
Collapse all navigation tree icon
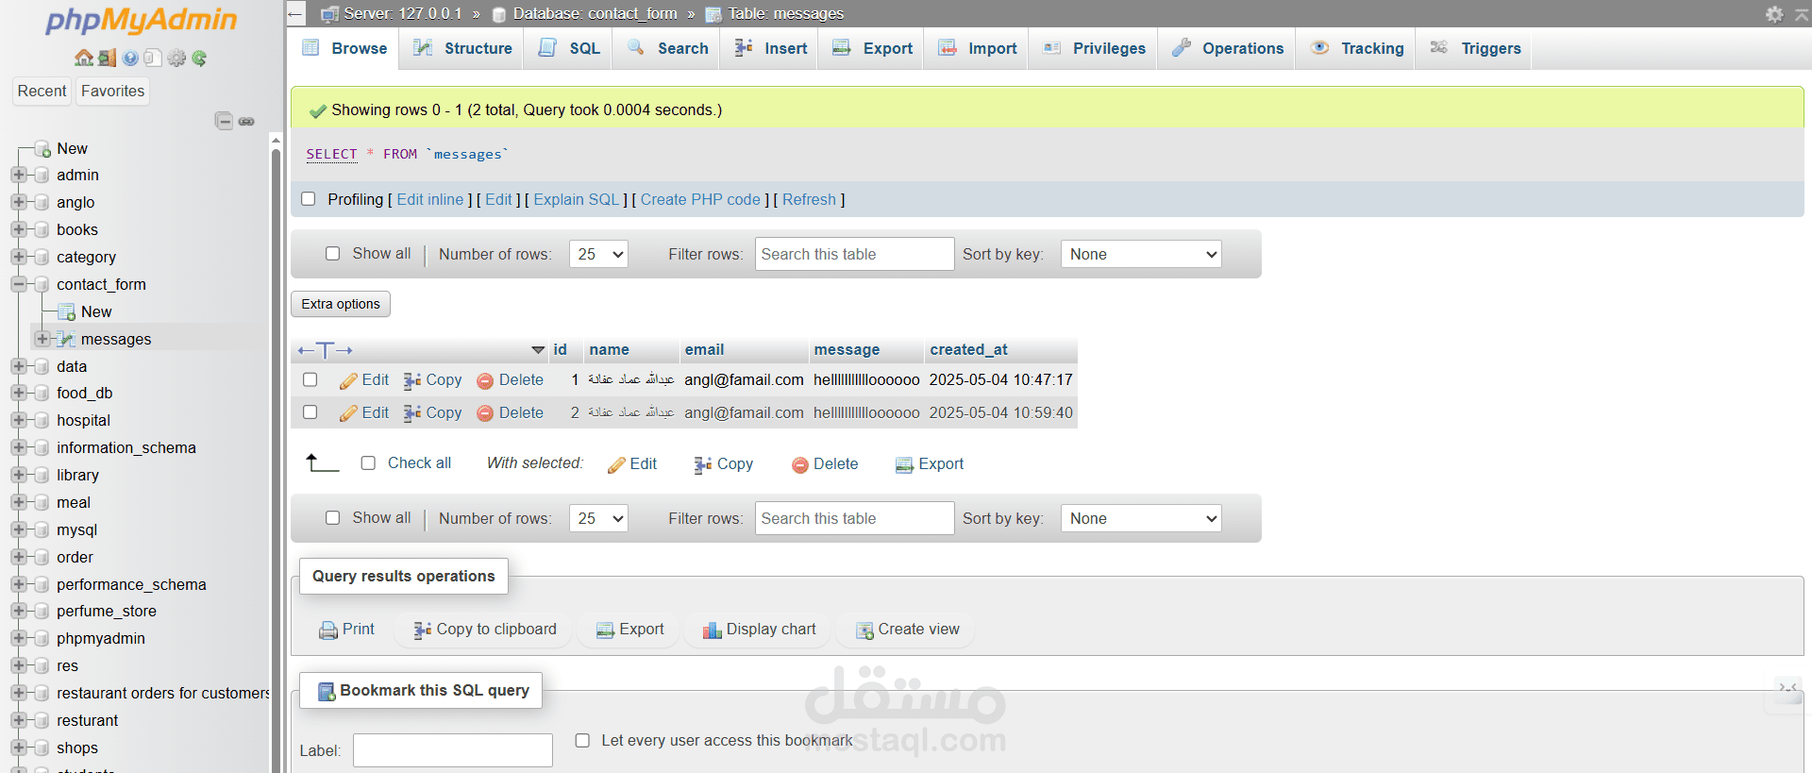[x=224, y=121]
